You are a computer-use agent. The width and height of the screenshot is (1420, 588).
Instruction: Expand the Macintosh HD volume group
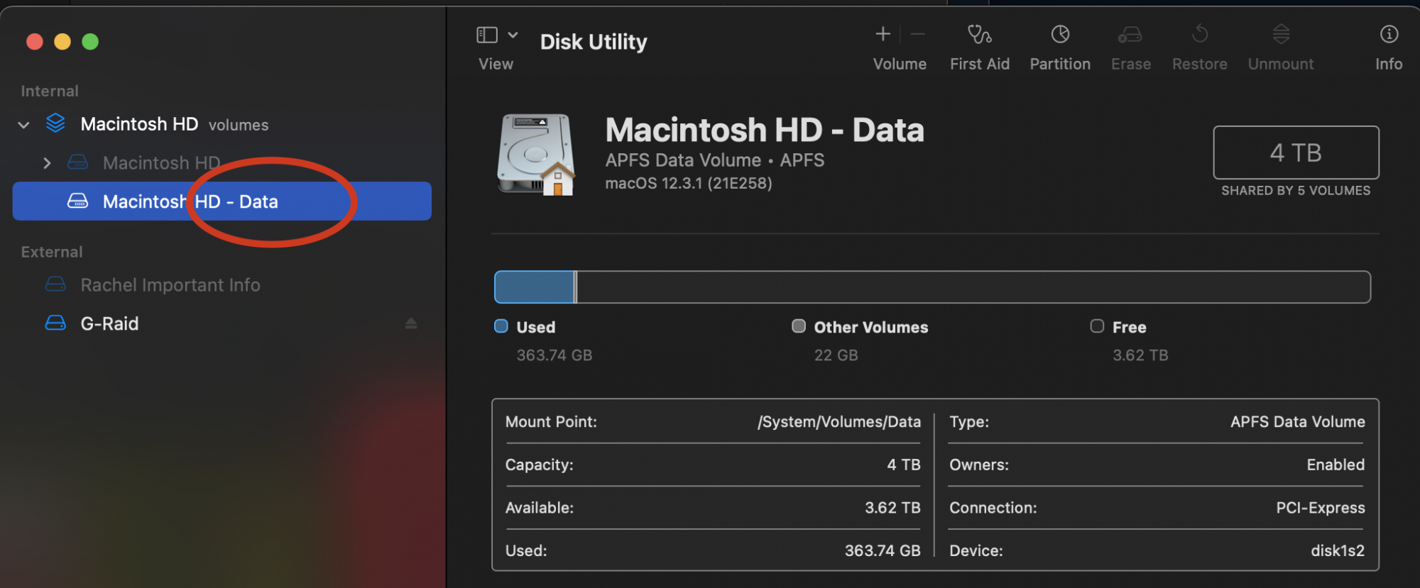point(47,163)
